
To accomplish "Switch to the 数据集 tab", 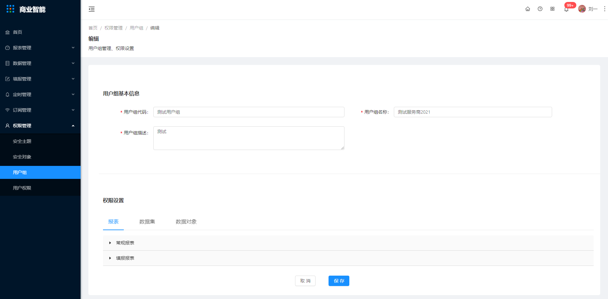I will click(147, 222).
